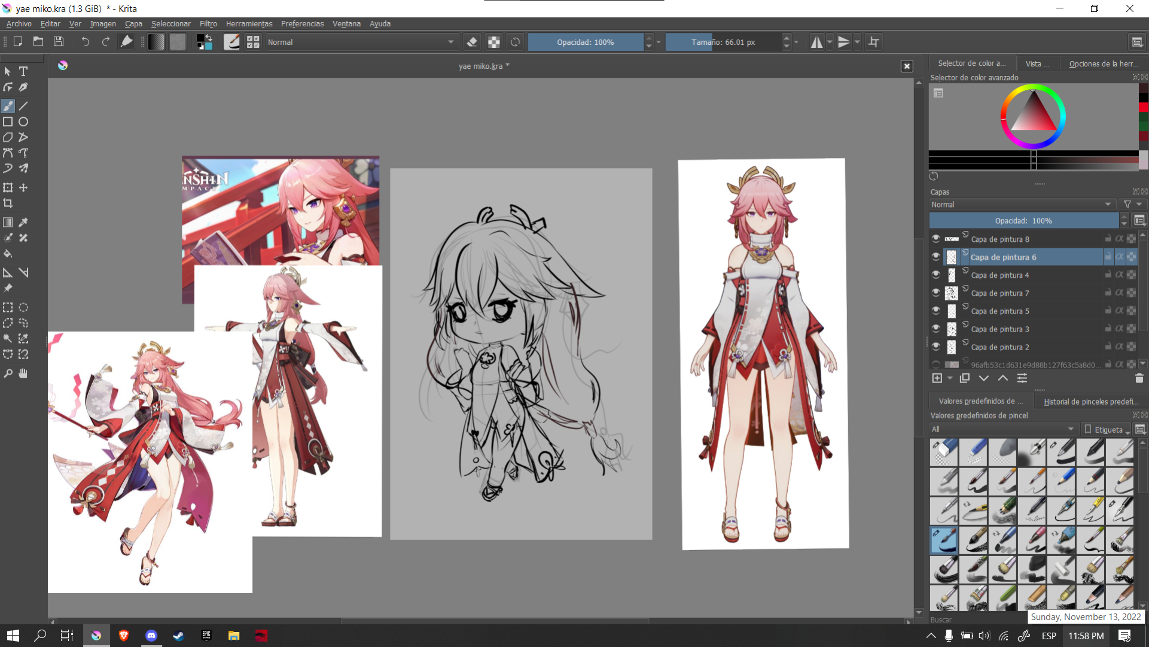
Task: Delete the selected layer with trash button
Action: click(x=1139, y=378)
